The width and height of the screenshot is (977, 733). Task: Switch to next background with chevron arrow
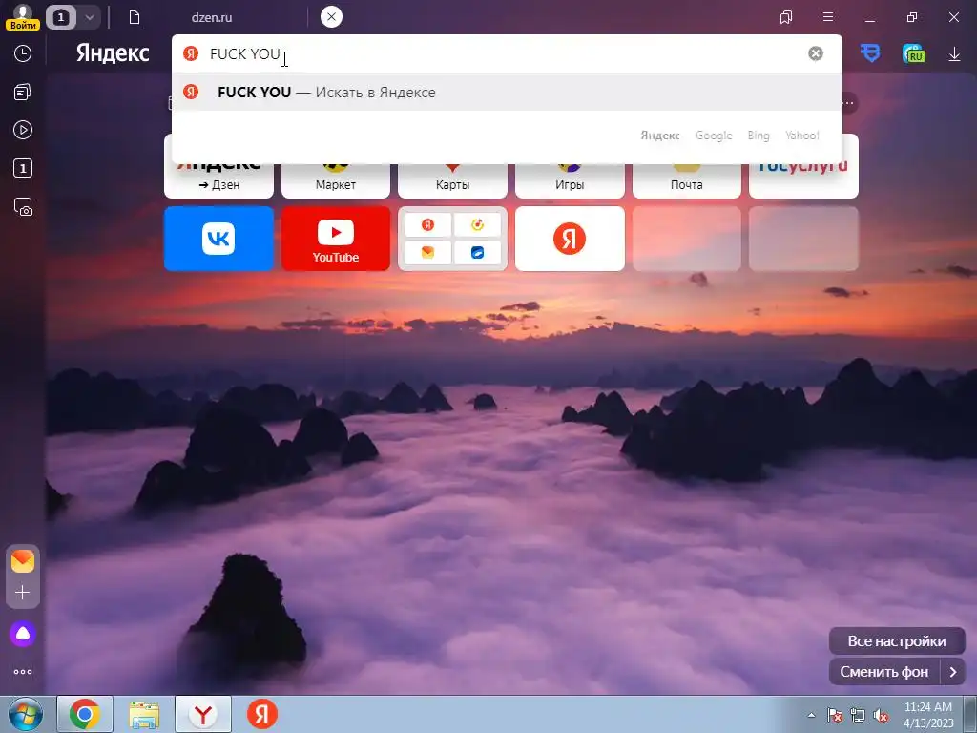point(953,672)
